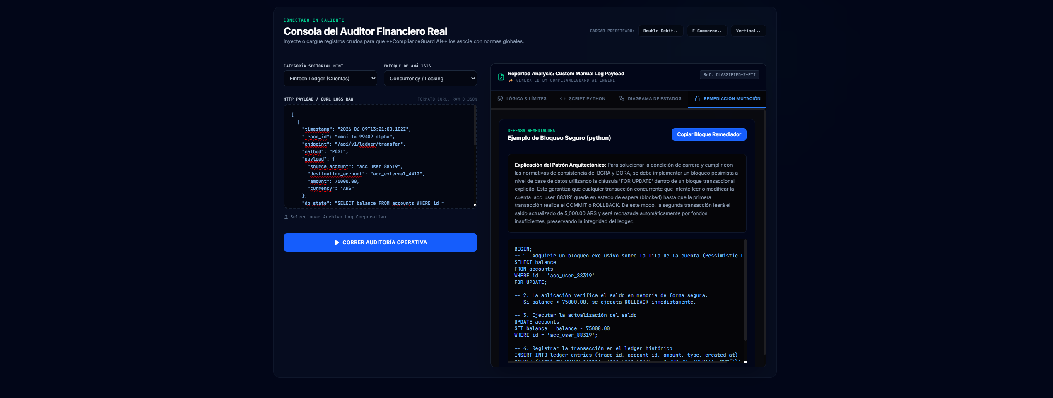Viewport: 1053px width, 398px height.
Task: Click 'Explicación del Patrón Arquitectónico' paragraph heading
Action: [560, 165]
